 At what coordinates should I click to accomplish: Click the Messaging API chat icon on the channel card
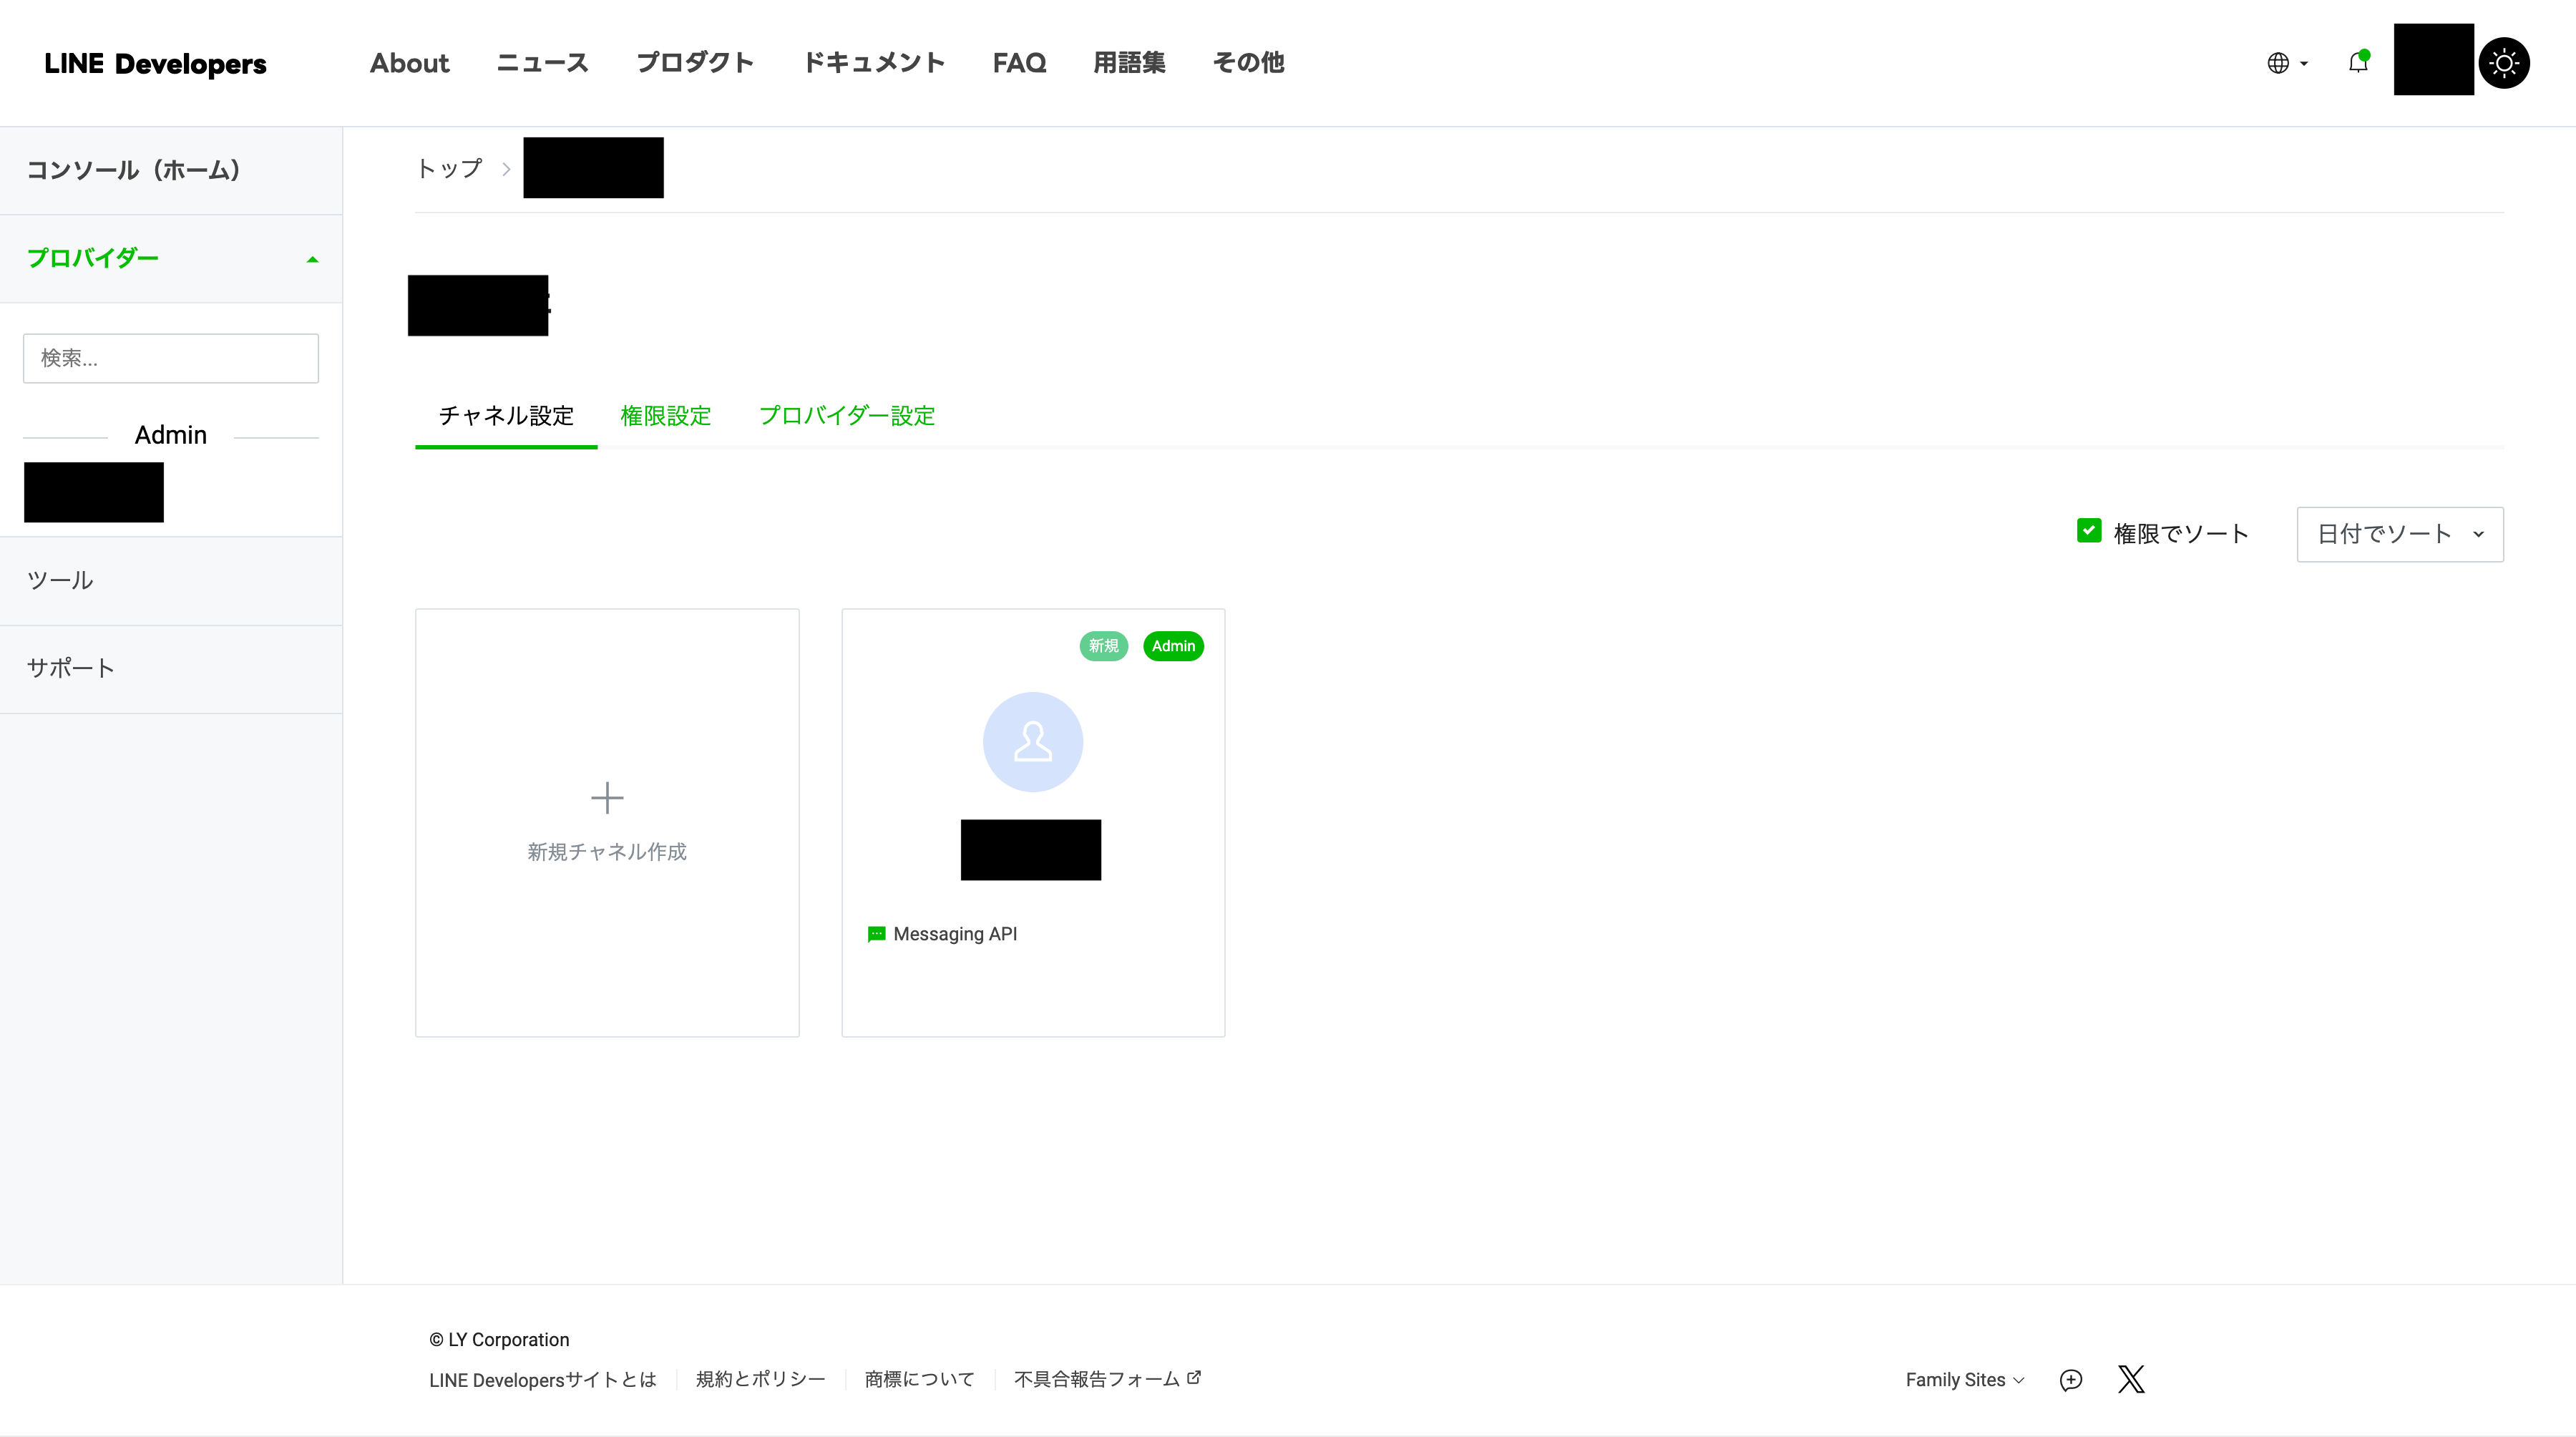(x=876, y=933)
